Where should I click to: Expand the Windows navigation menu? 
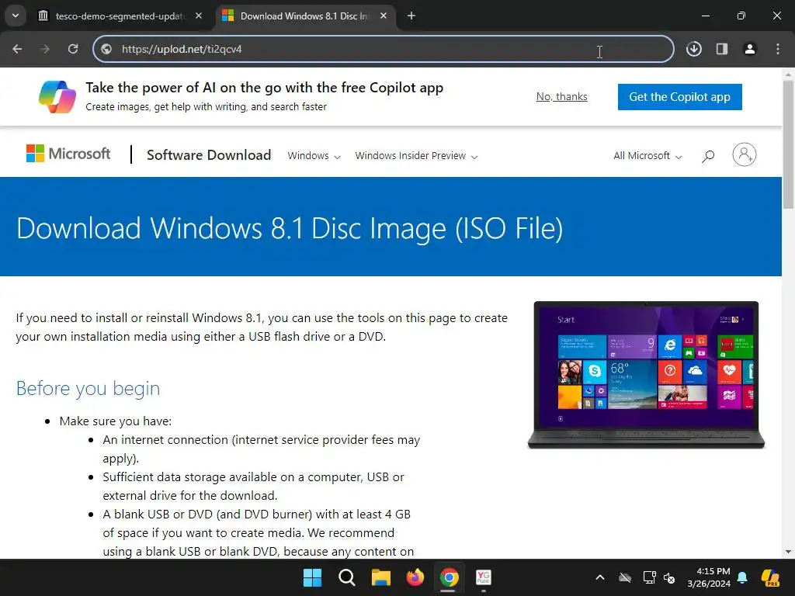pos(314,155)
